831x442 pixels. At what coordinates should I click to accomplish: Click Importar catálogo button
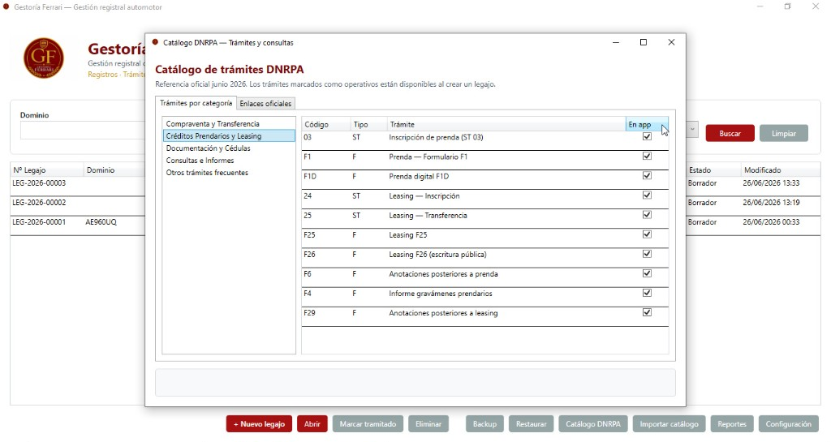click(x=669, y=424)
